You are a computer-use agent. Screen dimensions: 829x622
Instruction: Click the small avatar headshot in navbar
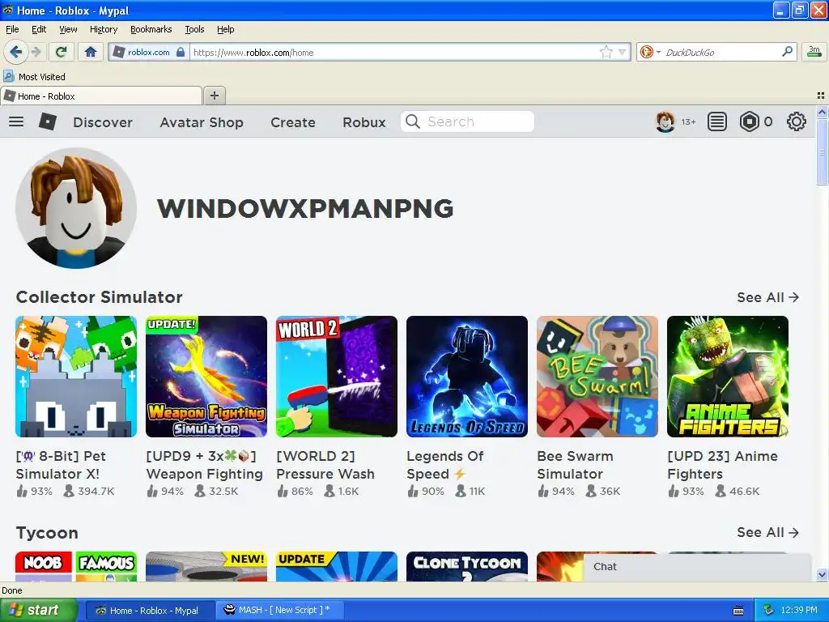pyautogui.click(x=665, y=121)
